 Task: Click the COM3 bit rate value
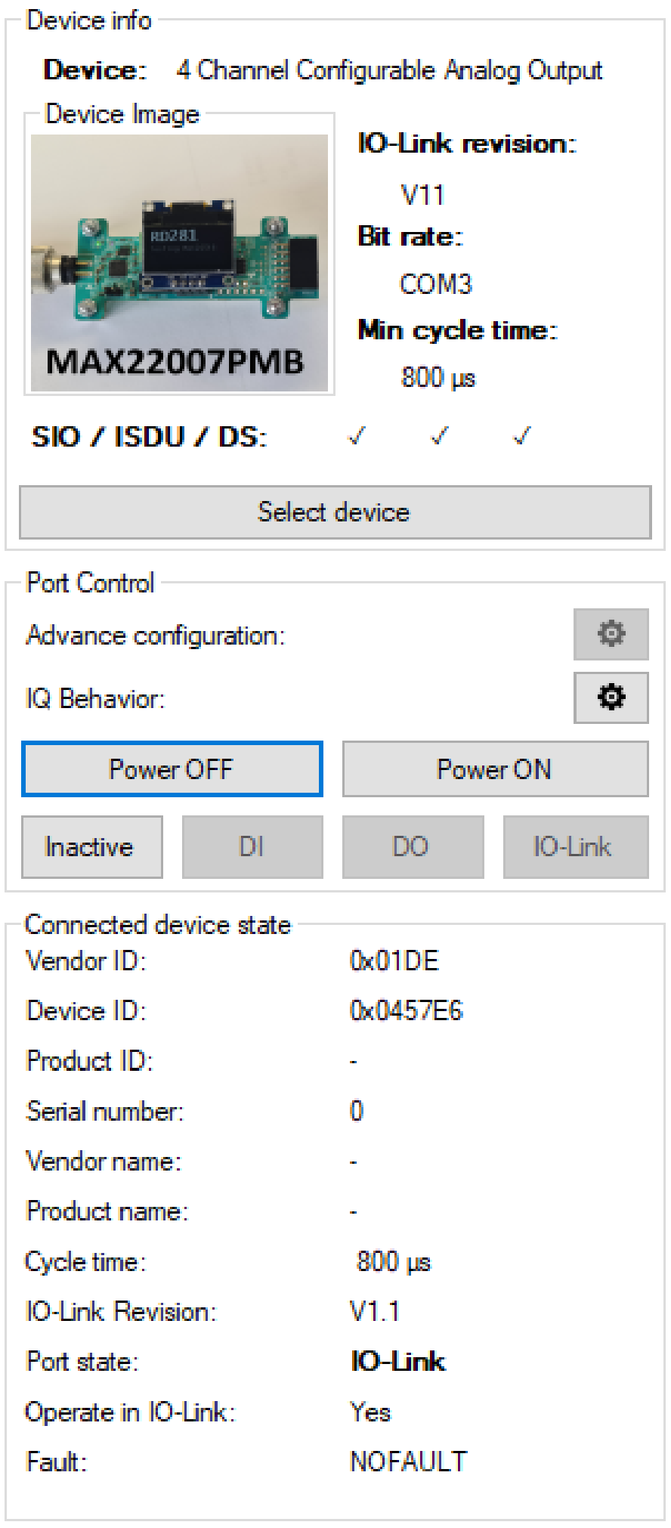tap(436, 285)
